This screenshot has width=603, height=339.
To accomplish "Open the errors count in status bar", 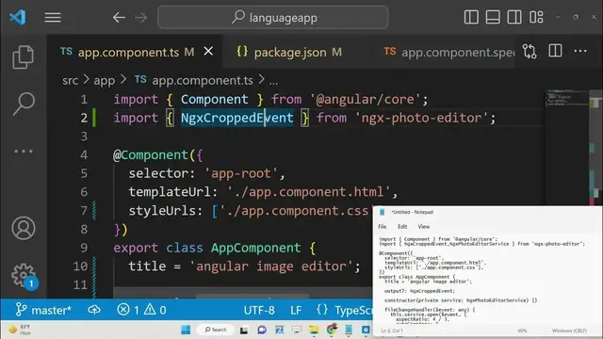I will point(128,310).
